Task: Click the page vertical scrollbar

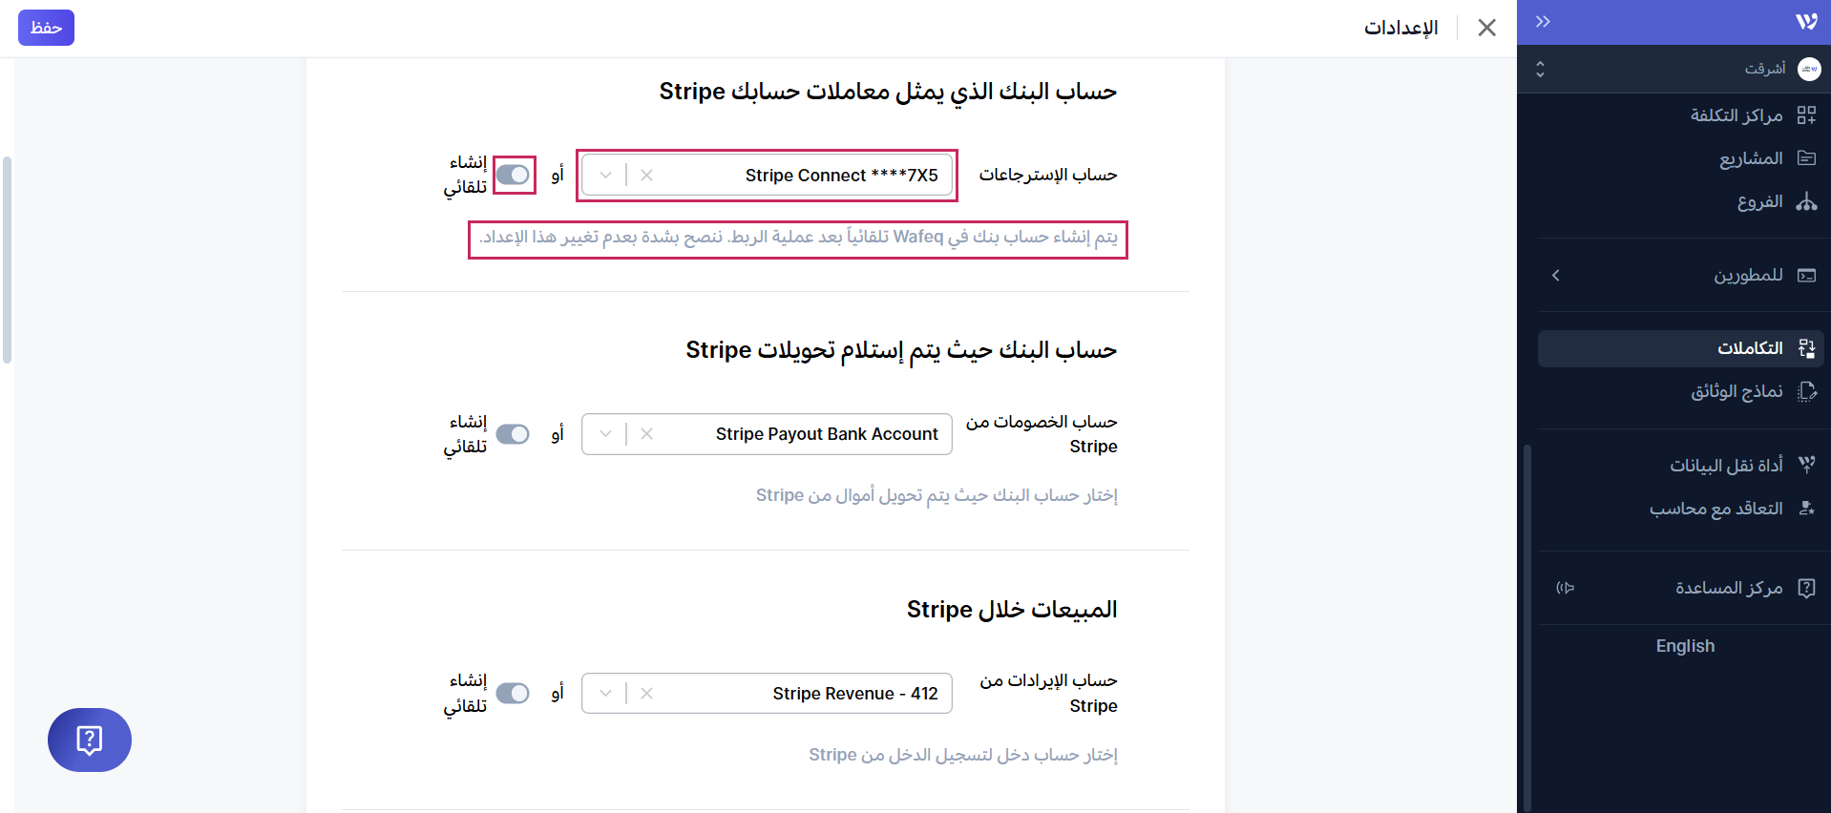Action: tap(8, 260)
